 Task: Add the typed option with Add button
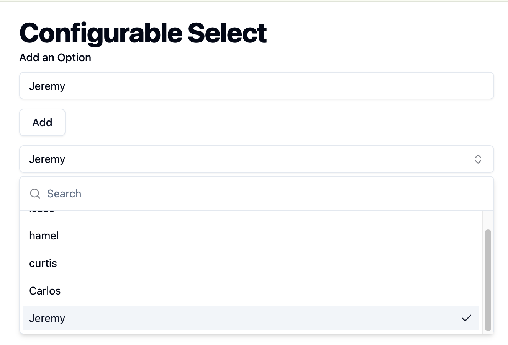tap(43, 122)
